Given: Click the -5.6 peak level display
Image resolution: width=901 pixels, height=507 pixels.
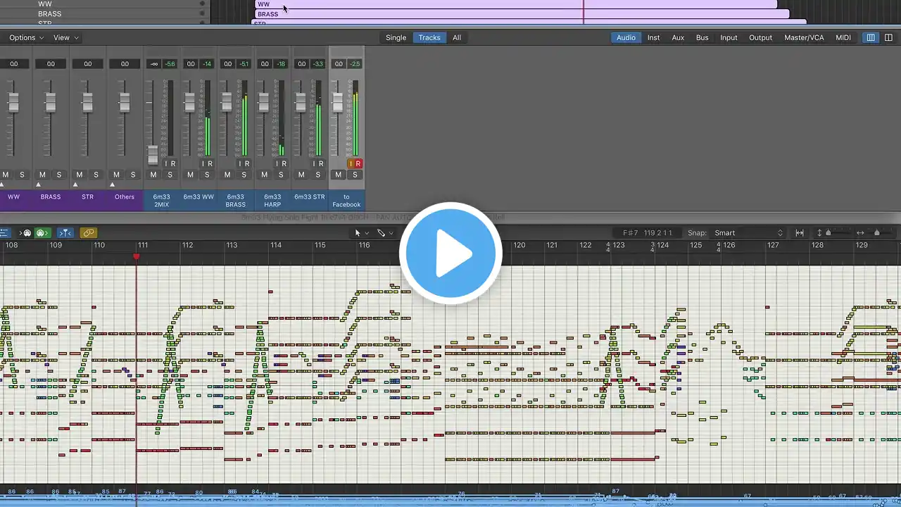Looking at the screenshot, I should tap(170, 64).
